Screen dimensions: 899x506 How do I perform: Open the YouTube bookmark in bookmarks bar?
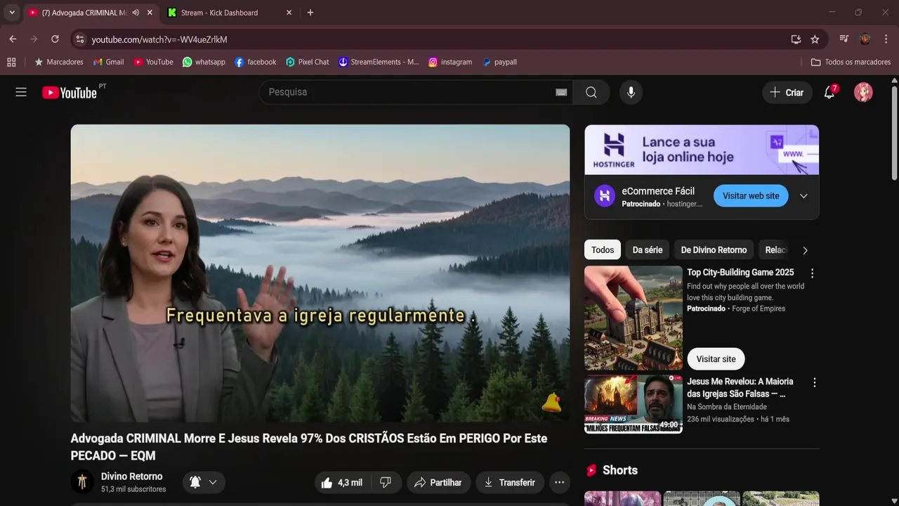coord(153,62)
